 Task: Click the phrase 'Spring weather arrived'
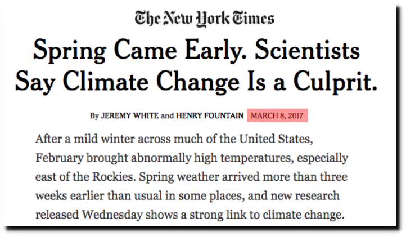coord(199,177)
